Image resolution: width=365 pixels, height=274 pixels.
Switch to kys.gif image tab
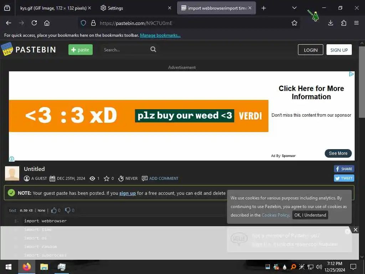click(x=53, y=8)
